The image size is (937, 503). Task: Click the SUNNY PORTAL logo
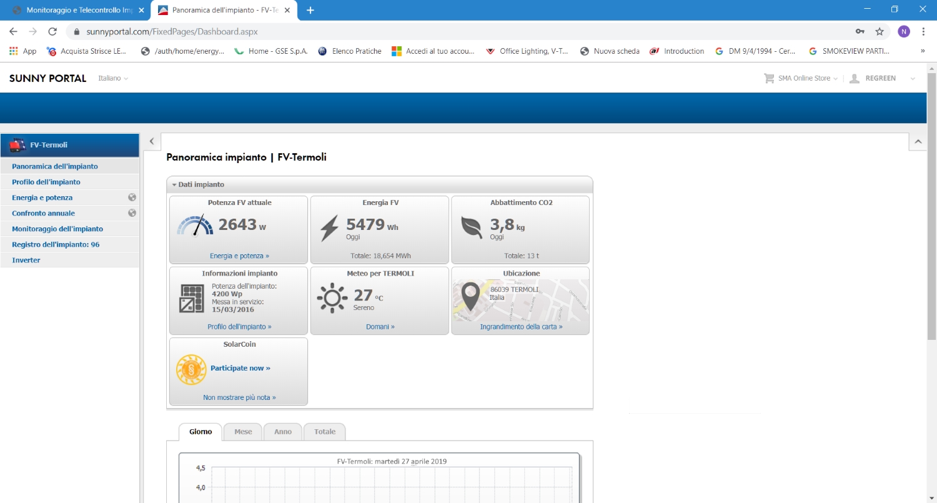coord(47,78)
